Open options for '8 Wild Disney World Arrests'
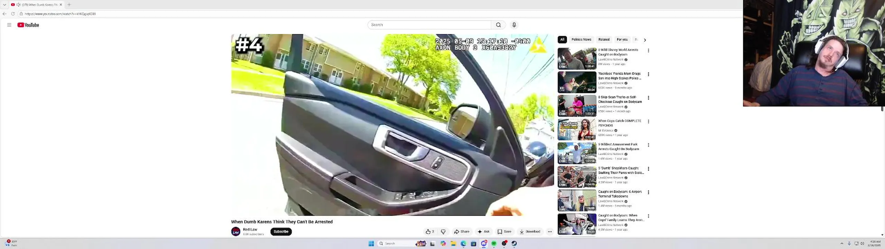Image resolution: width=885 pixels, height=249 pixels. (x=649, y=50)
